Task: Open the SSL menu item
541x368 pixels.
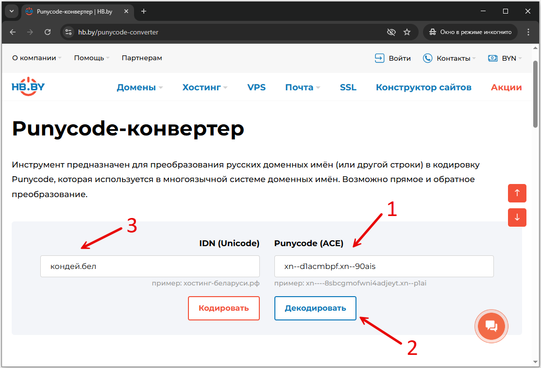Action: pos(348,87)
